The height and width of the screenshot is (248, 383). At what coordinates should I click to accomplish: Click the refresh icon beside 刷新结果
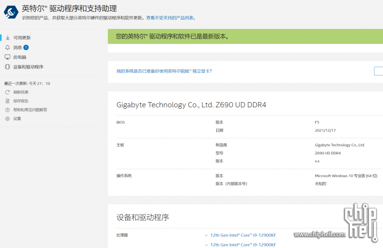click(7, 92)
